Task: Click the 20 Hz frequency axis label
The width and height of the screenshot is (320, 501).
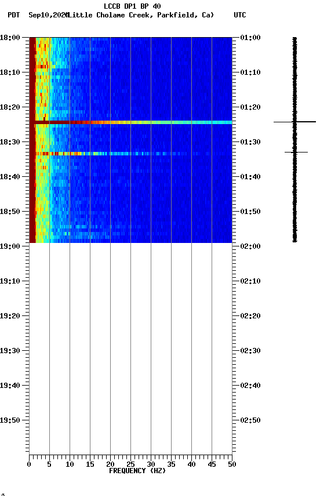Action: coord(110,464)
